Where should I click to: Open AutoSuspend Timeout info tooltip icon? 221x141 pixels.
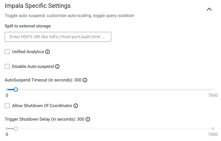85,80
